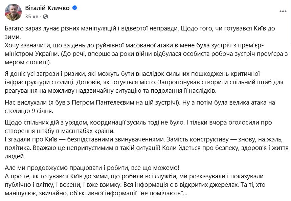Click the globe public-audience icon

tap(46, 16)
